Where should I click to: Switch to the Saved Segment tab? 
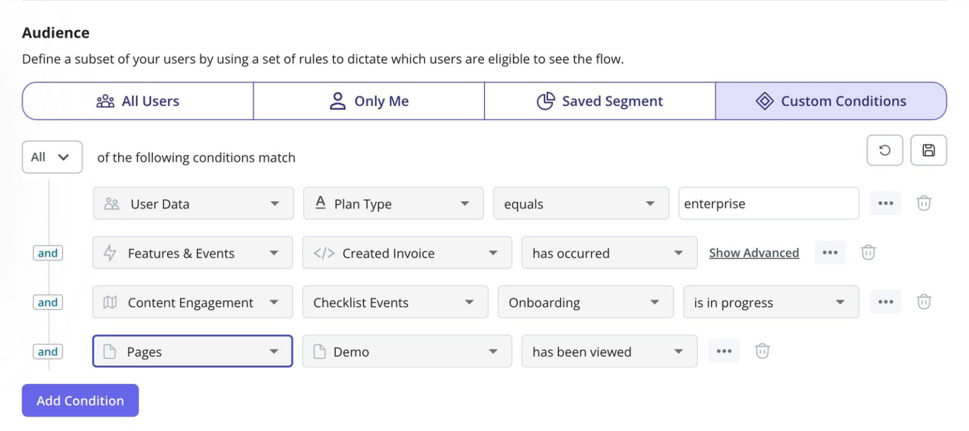(x=599, y=101)
